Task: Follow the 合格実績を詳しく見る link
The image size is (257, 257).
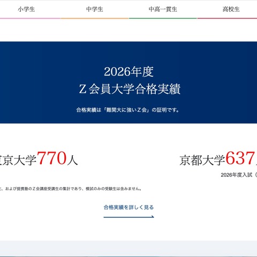Action: pos(128,207)
